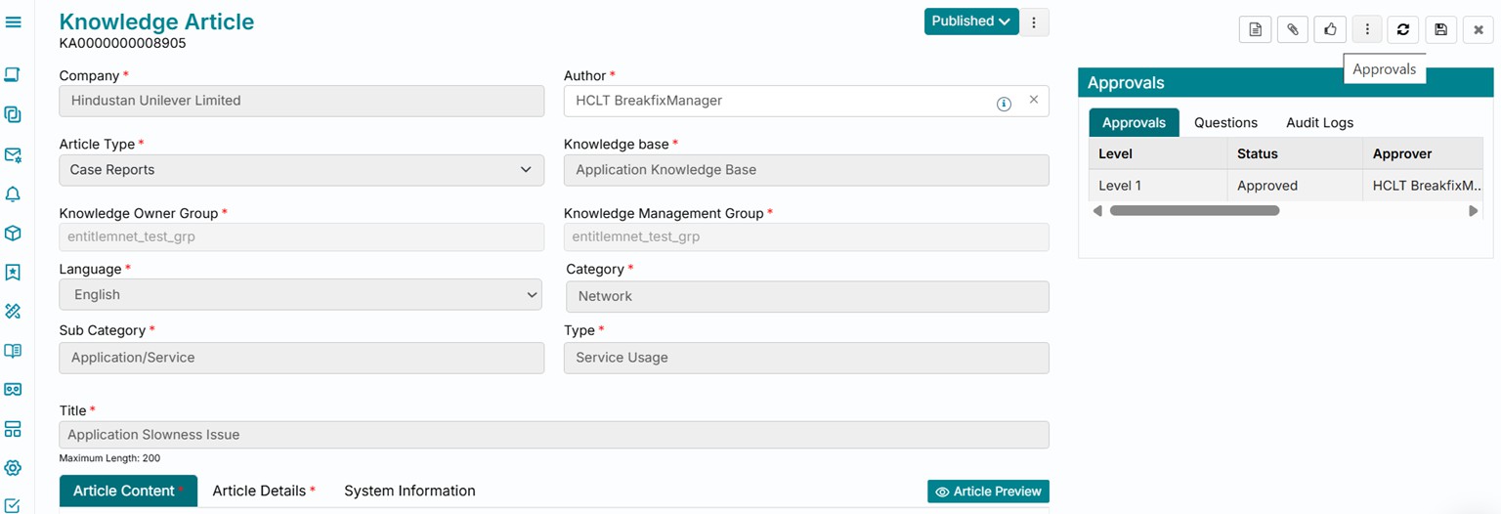Screen dimensions: 1501x514
Task: Open the open-book knowledge icon in sidebar
Action: click(x=13, y=351)
